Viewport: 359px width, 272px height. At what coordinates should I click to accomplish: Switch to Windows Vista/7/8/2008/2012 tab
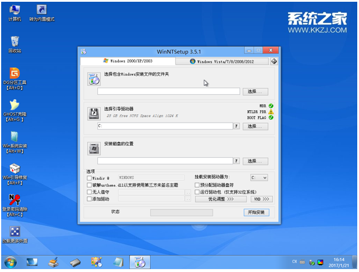pyautogui.click(x=222, y=62)
